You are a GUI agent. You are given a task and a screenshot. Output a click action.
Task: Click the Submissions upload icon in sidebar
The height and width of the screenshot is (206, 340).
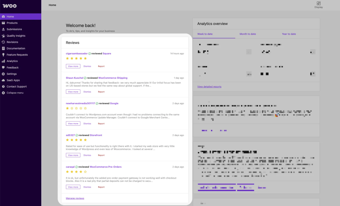[3, 29]
